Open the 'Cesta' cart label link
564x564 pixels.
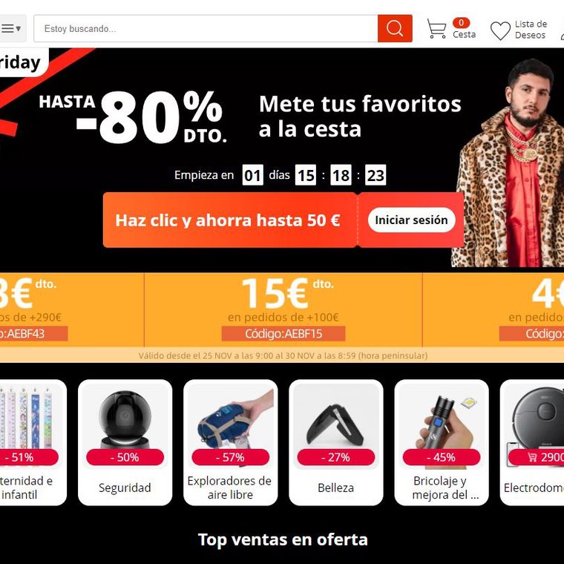pyautogui.click(x=464, y=35)
